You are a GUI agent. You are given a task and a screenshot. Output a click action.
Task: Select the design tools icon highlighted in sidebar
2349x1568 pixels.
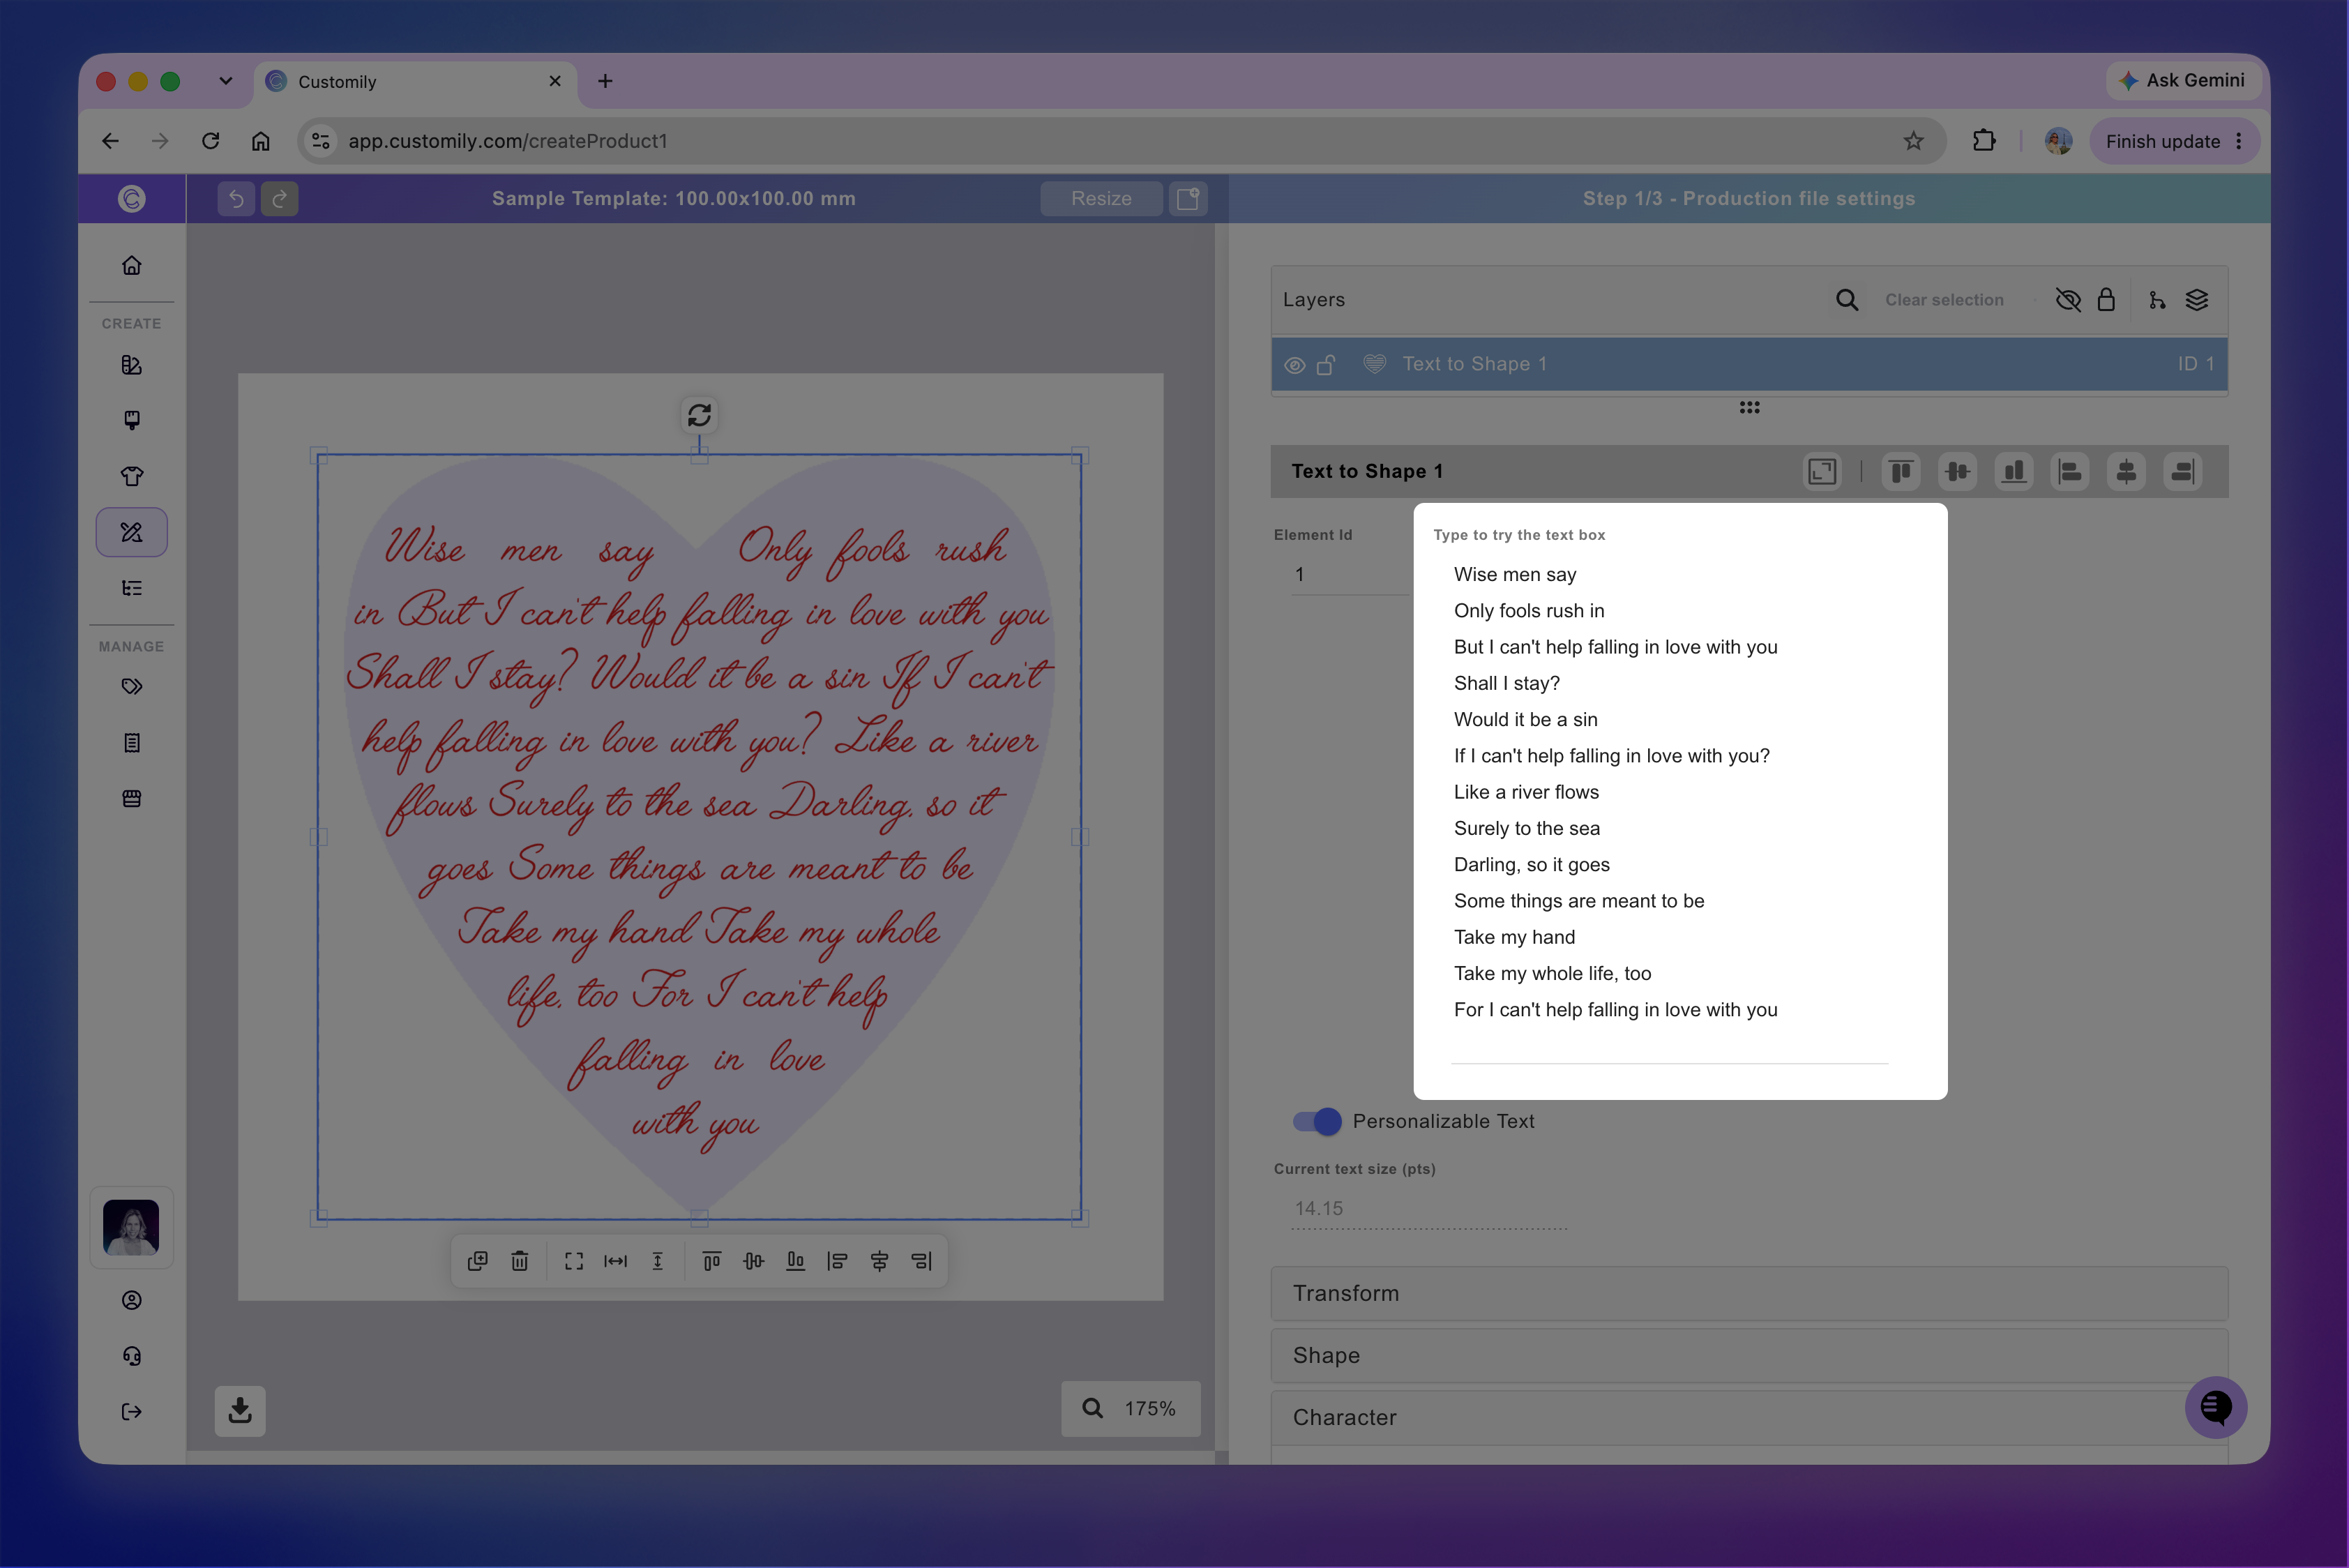coord(131,532)
